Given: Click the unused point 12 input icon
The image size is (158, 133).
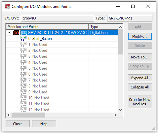Looking at the screenshot, I should tap(23, 110).
